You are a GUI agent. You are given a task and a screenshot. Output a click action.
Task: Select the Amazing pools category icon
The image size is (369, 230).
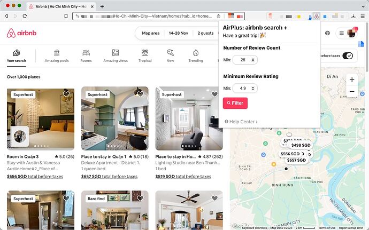57,53
